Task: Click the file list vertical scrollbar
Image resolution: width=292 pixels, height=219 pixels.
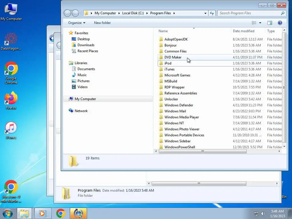Action: coord(284,87)
